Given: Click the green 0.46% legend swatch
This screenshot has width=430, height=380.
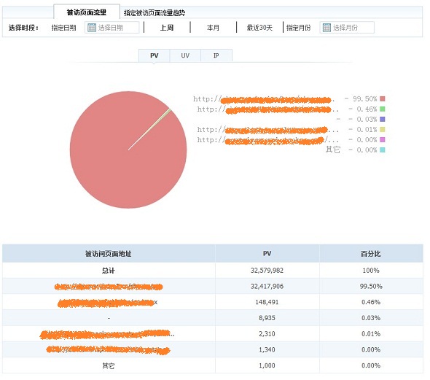Looking at the screenshot, I should click(383, 109).
